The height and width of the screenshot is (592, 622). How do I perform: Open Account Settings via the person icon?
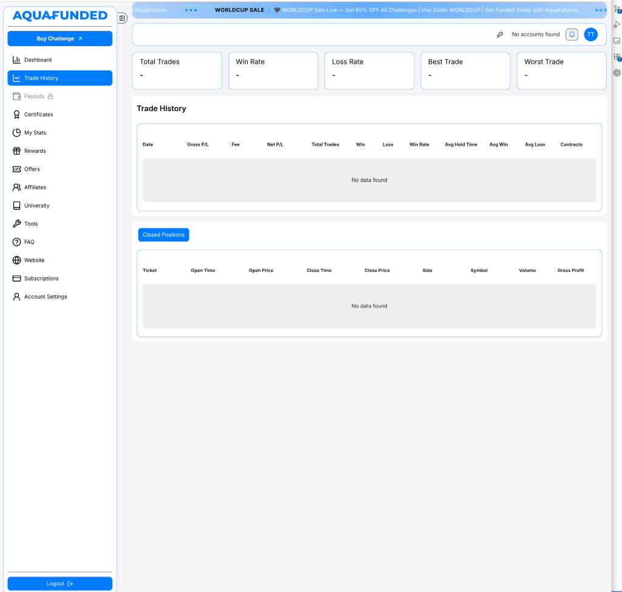[x=16, y=297]
